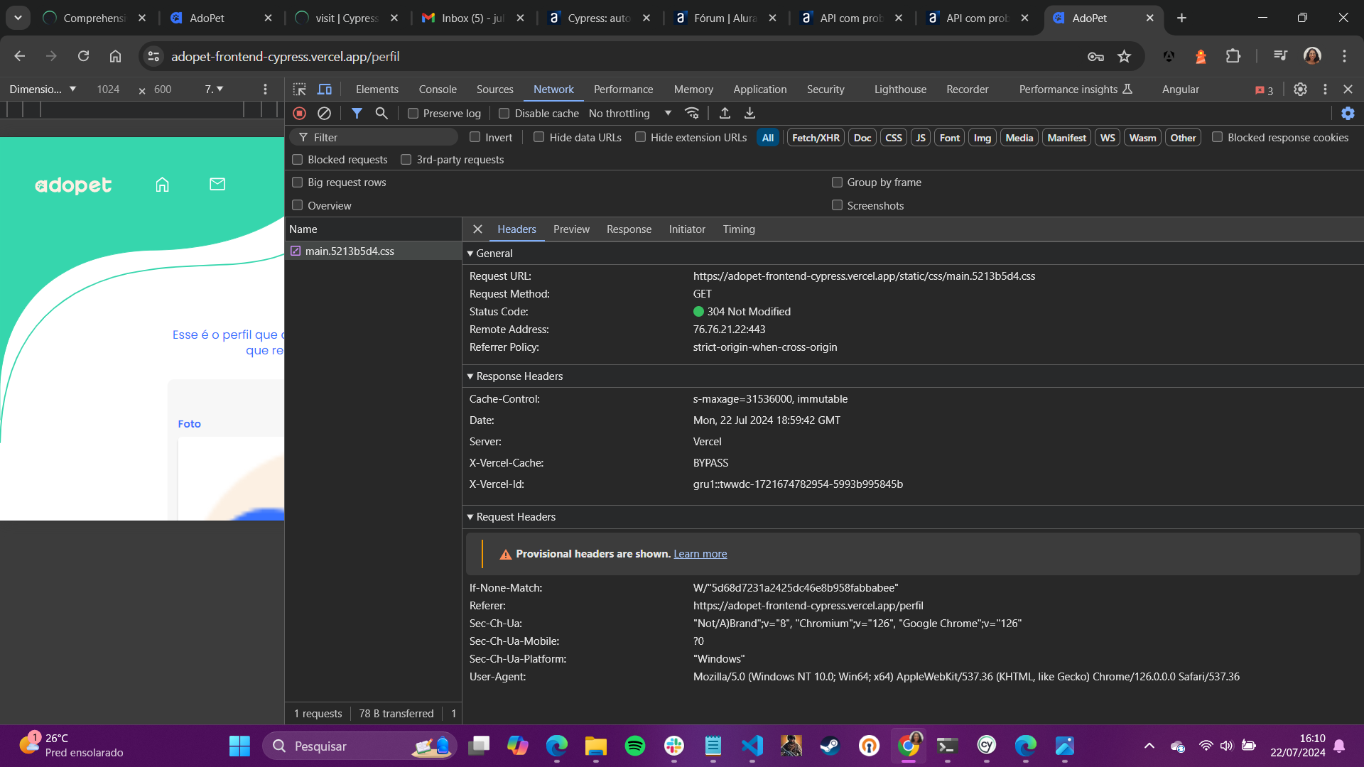Select the Performance panel tab
This screenshot has height=767, width=1364.
(x=624, y=89)
